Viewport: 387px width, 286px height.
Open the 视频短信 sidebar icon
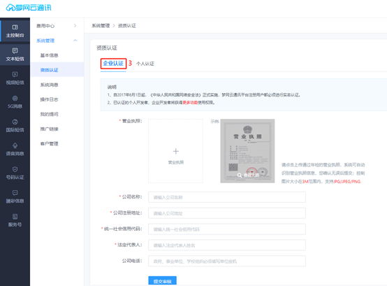15,74
